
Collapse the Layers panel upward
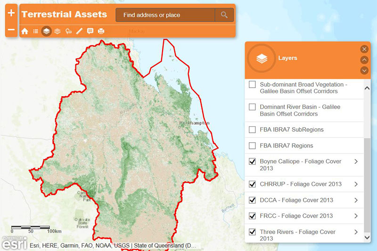coord(364,60)
